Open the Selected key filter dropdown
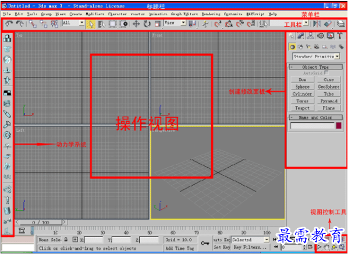Image resolution: width=348 pixels, height=254 pixels. click(x=250, y=240)
